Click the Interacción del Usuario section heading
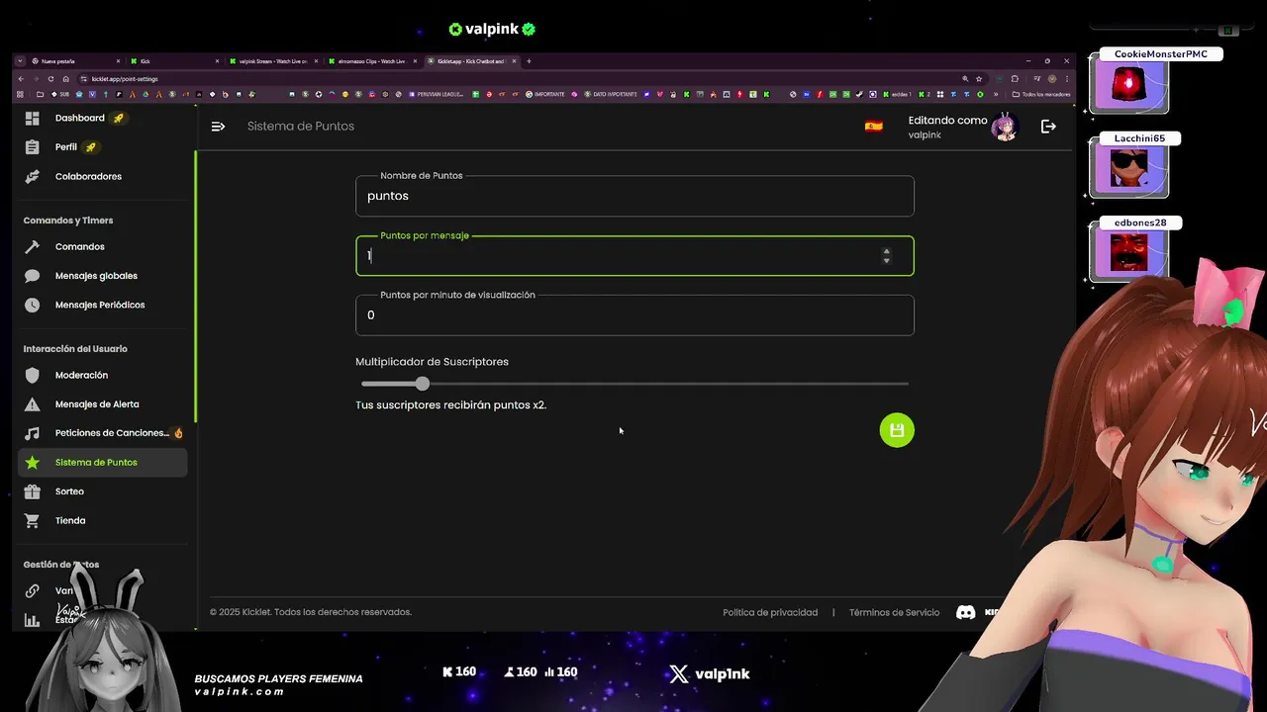Image resolution: width=1267 pixels, height=712 pixels. [75, 349]
